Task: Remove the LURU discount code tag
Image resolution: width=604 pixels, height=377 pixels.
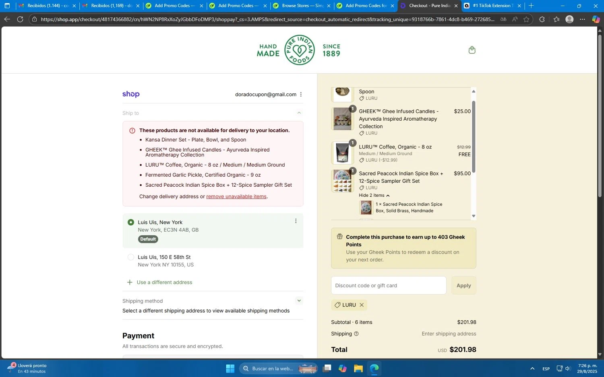Action: point(362,305)
